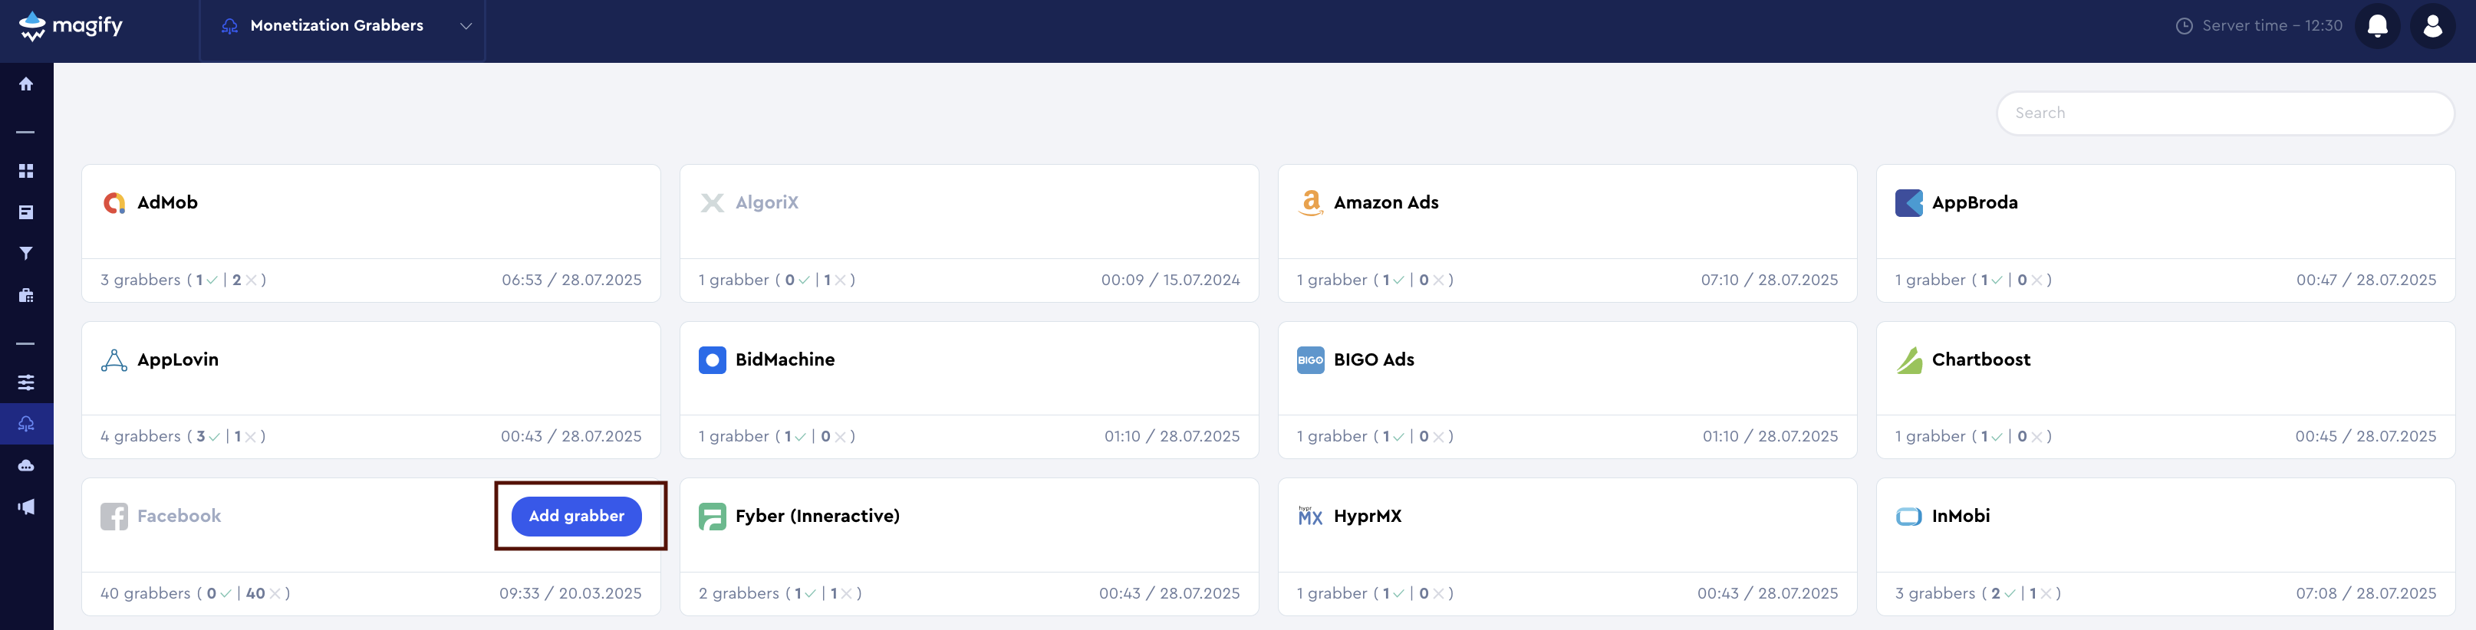The height and width of the screenshot is (630, 2476).
Task: Select the megaphone icon in sidebar
Action: [x=26, y=506]
